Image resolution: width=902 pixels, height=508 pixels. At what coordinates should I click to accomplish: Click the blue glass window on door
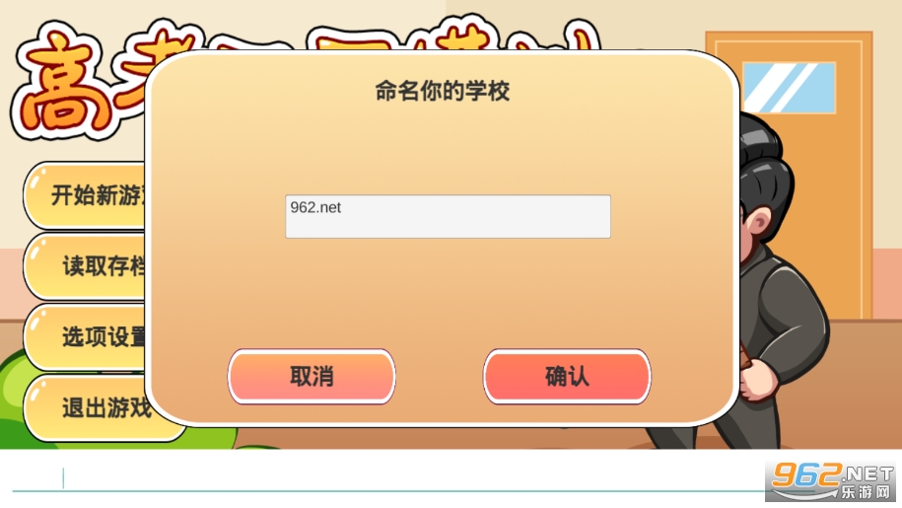[x=789, y=88]
